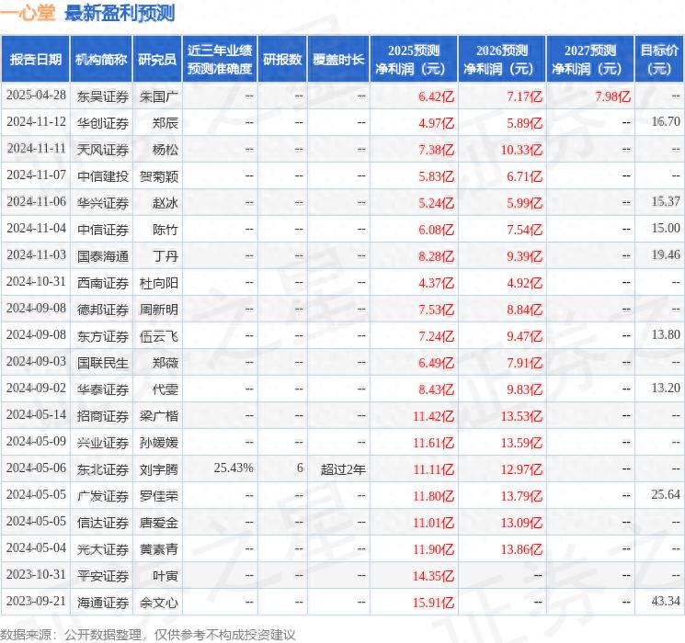This screenshot has height=643, width=685.
Task: Select analyst 唐爱金
Action: 158,523
